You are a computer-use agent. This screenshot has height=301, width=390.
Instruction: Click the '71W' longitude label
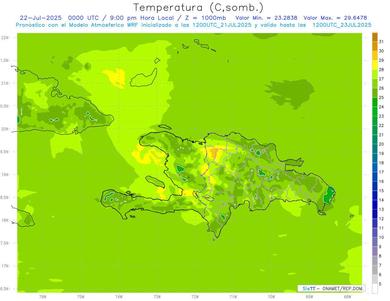(x=233, y=296)
